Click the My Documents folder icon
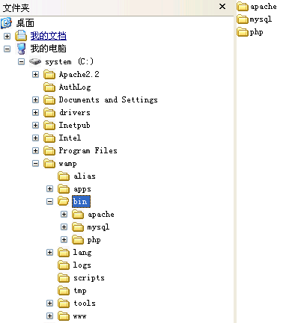Viewport: 298px width, 323px height. [x=21, y=36]
